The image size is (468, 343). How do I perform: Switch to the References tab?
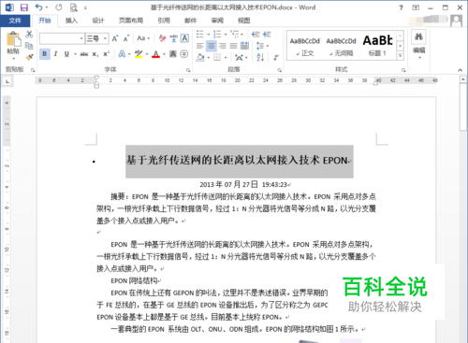click(164, 21)
